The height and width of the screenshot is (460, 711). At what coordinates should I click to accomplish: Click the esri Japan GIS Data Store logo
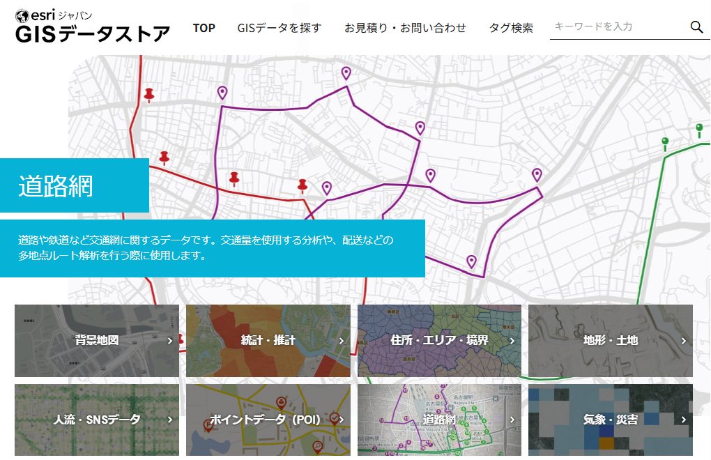(x=92, y=26)
